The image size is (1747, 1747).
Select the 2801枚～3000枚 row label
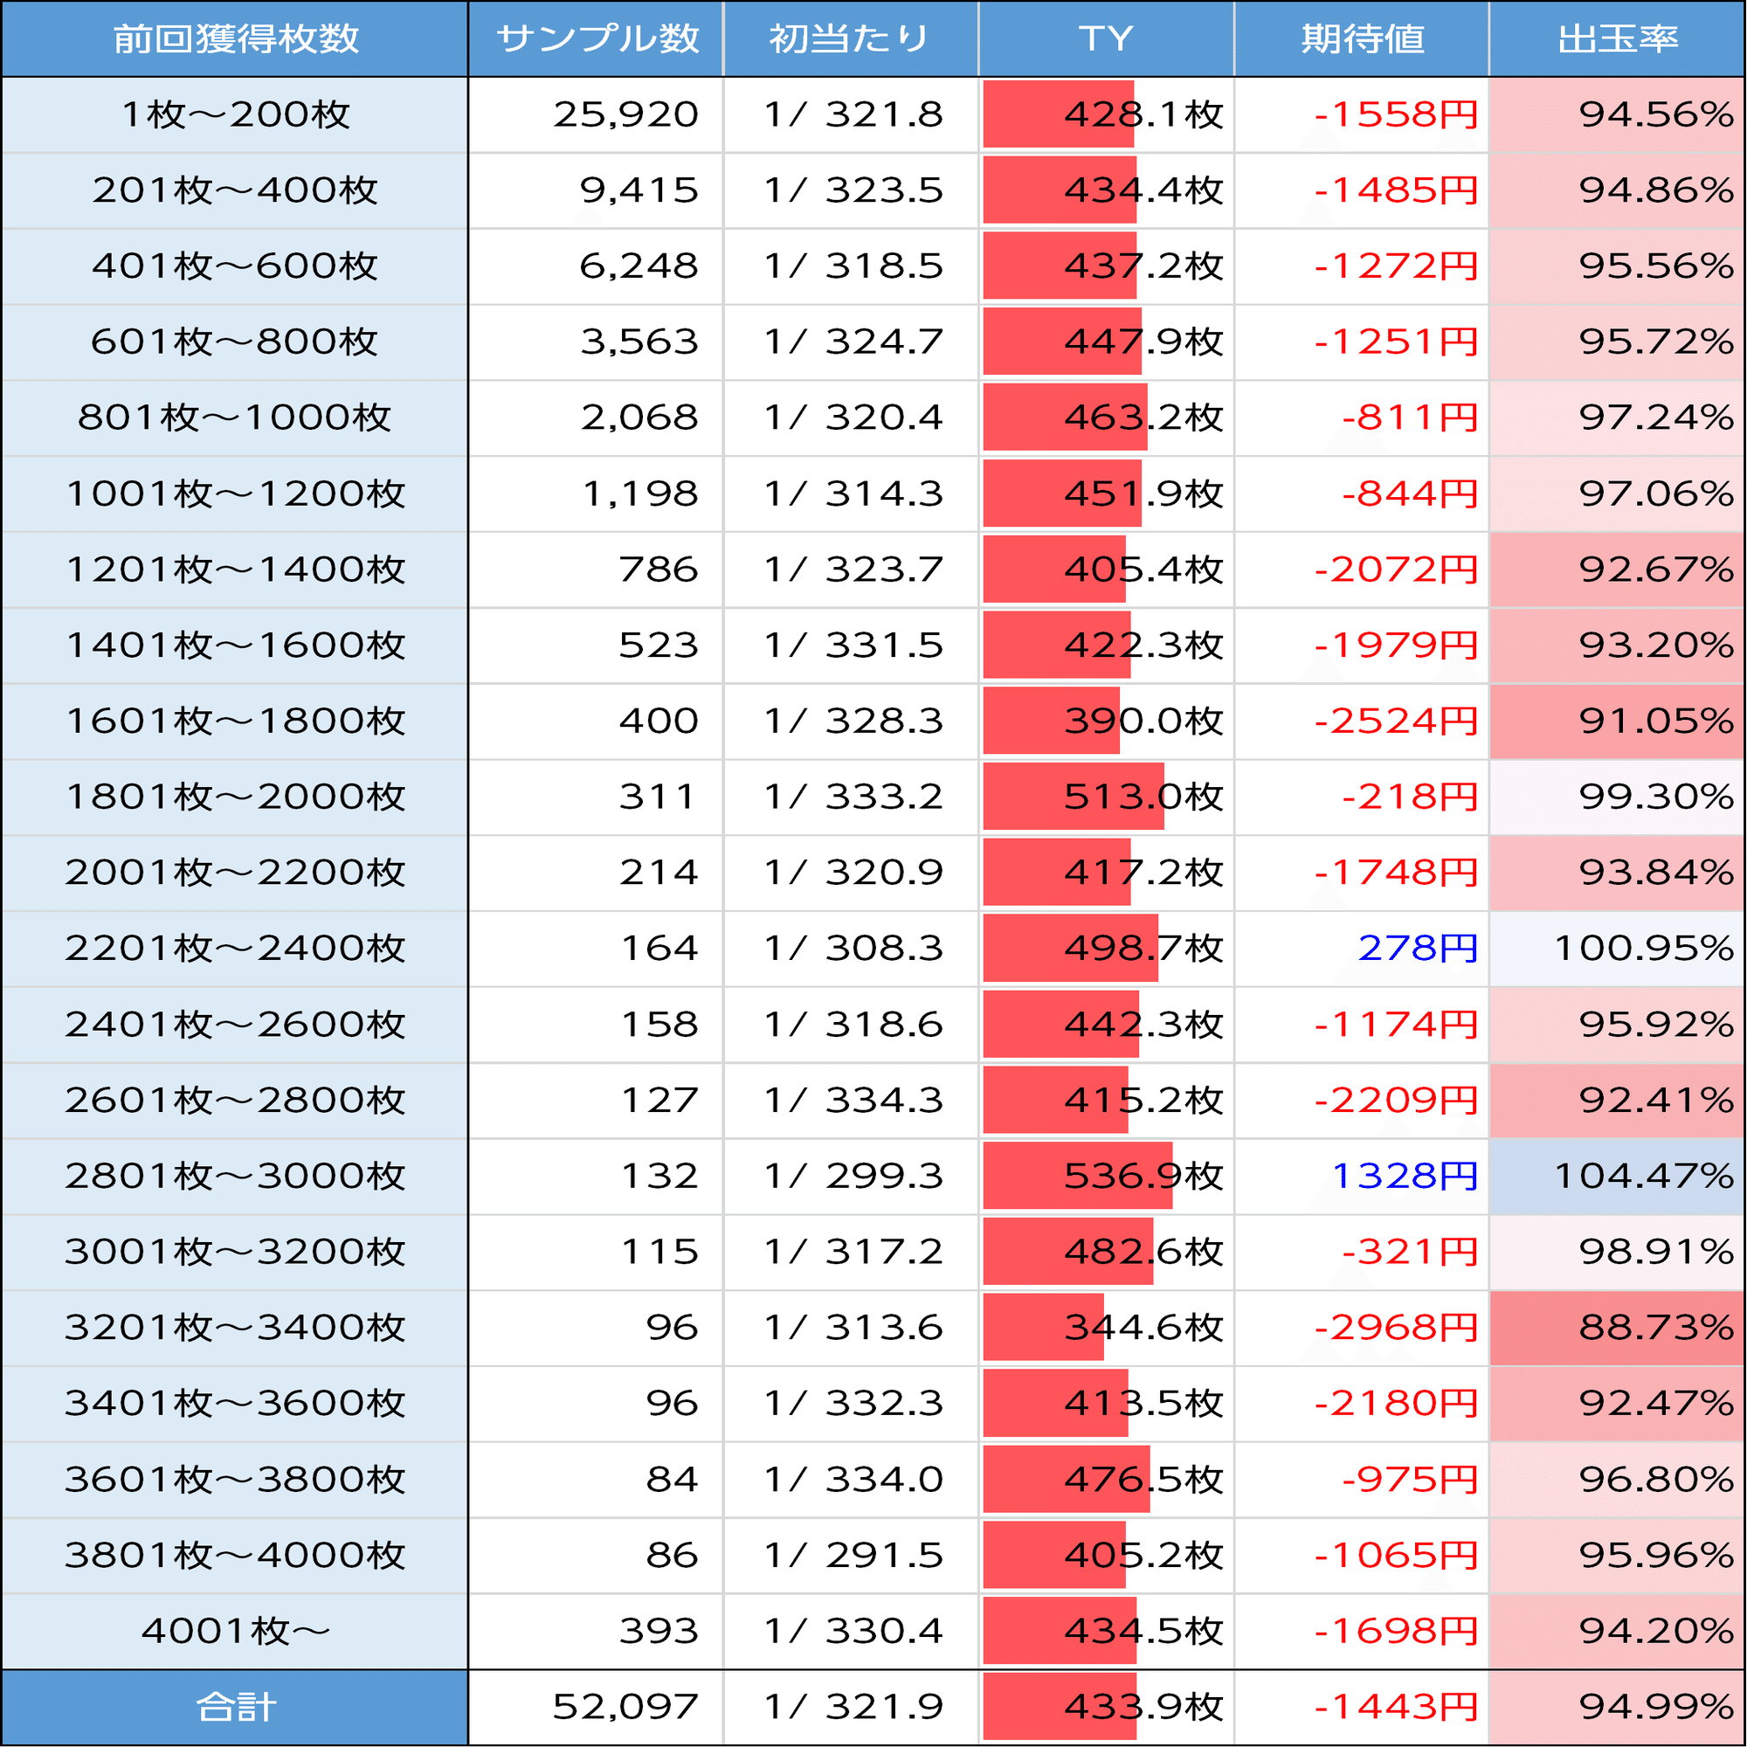click(x=235, y=1177)
